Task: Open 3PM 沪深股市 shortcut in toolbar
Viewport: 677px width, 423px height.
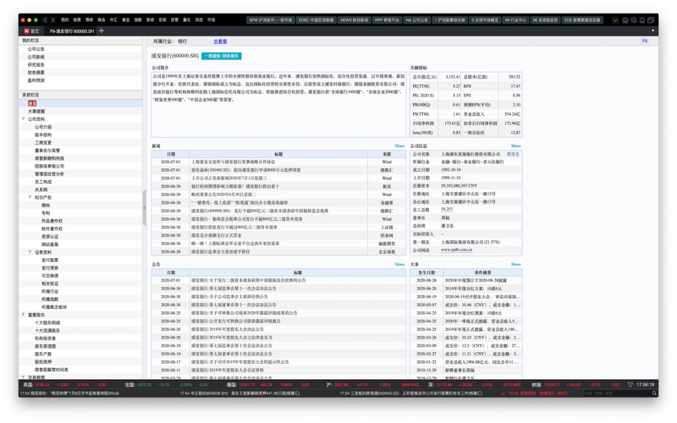Action: pos(270,19)
